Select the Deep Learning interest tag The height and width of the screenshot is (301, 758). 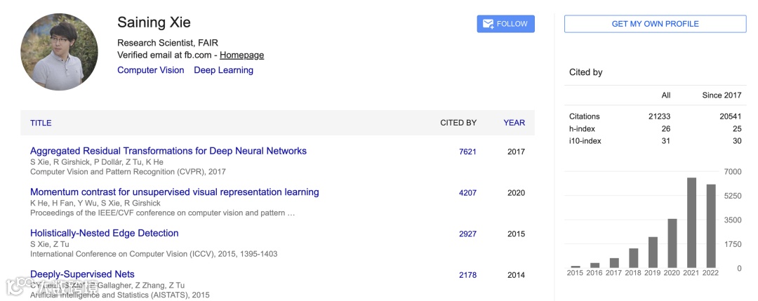[x=223, y=70]
